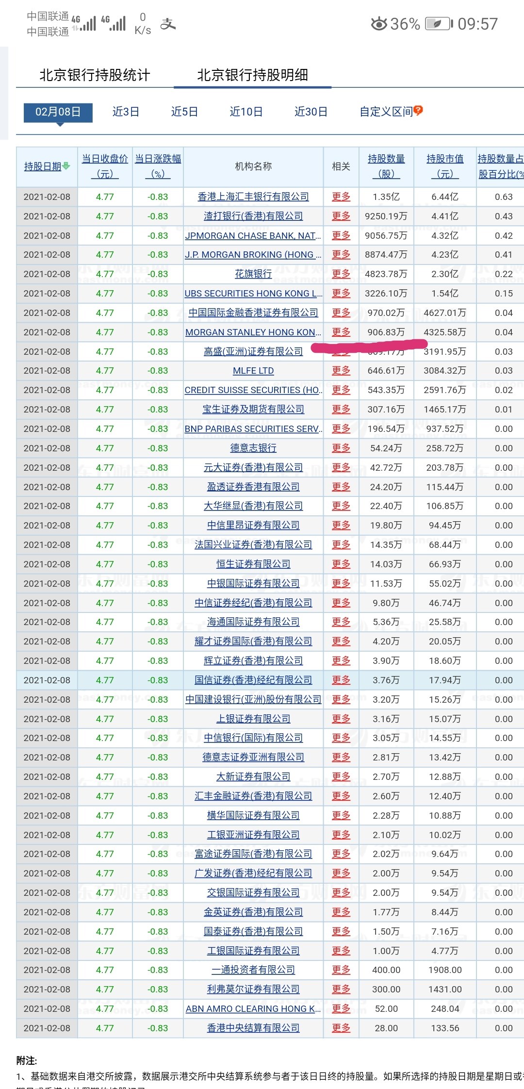Select the 近3日 range
Image resolution: width=524 pixels, height=1089 pixels.
(x=126, y=112)
